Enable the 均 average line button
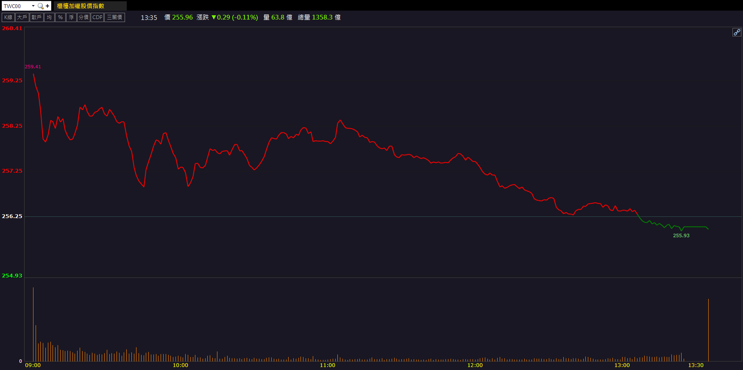 (49, 17)
